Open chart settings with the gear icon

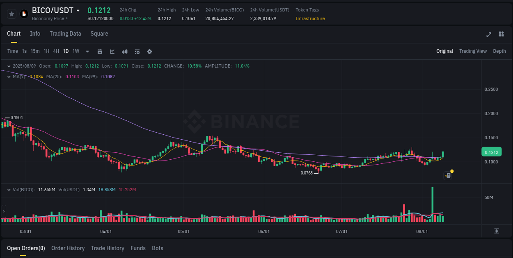149,51
